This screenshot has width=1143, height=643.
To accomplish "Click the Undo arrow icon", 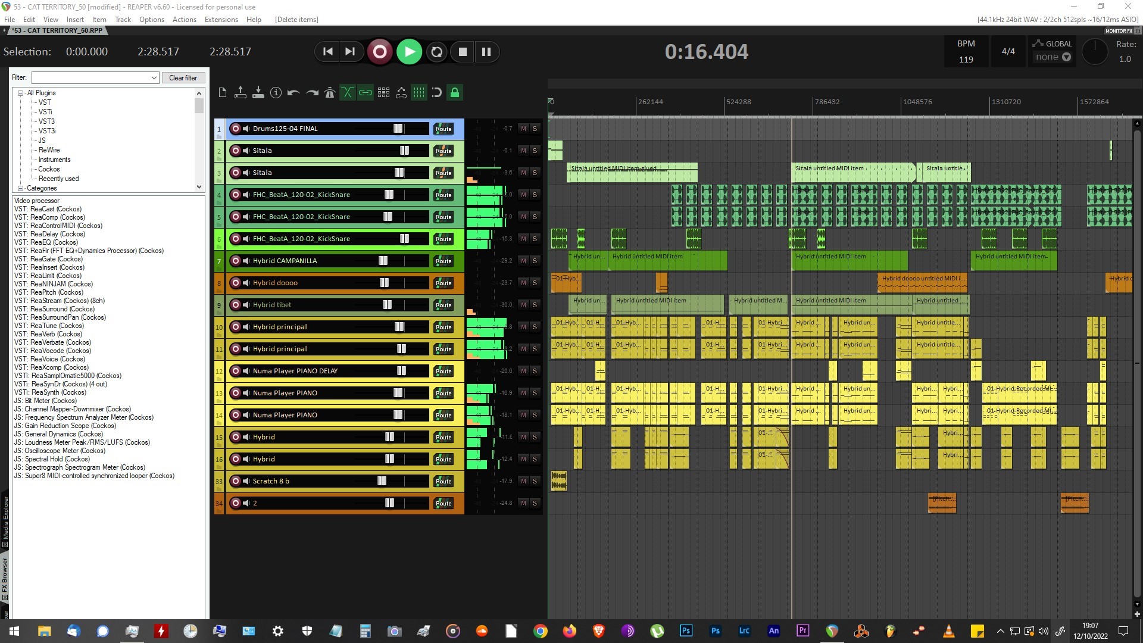I will [293, 92].
